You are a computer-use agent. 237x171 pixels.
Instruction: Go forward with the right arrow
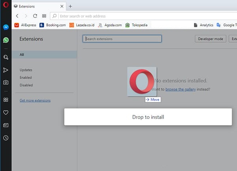point(26,16)
